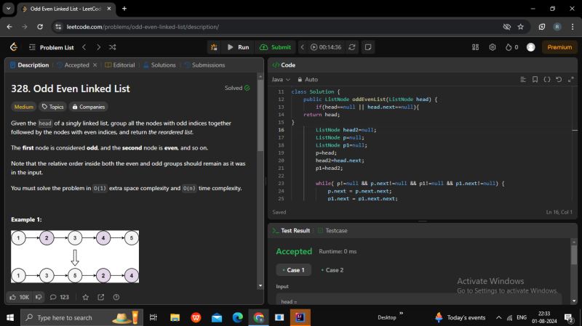Open the layout grid icon

click(475, 47)
